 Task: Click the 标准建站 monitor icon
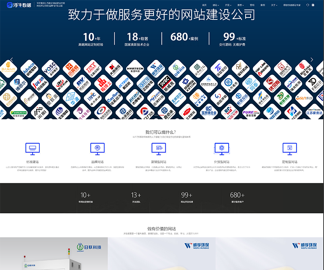pyautogui.click(x=32, y=149)
